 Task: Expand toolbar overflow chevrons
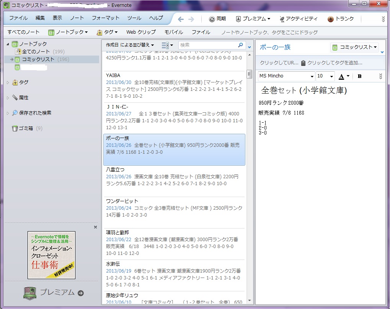(x=383, y=19)
